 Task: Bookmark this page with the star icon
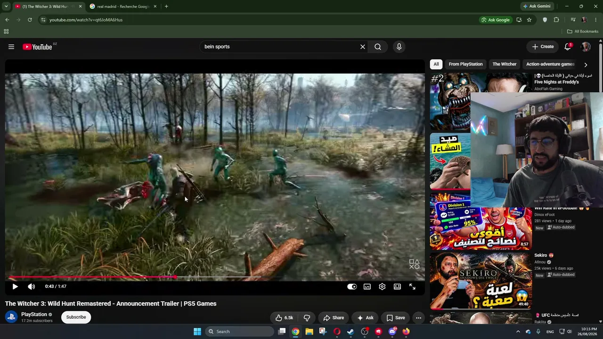[529, 20]
